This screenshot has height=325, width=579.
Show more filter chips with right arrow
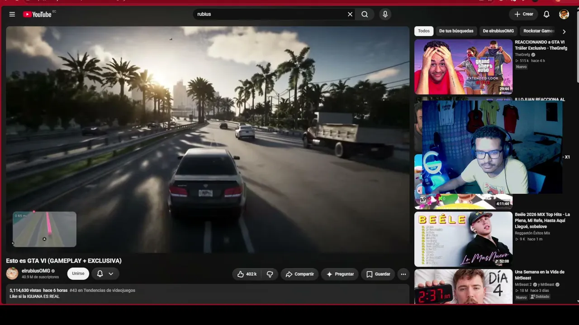click(564, 32)
